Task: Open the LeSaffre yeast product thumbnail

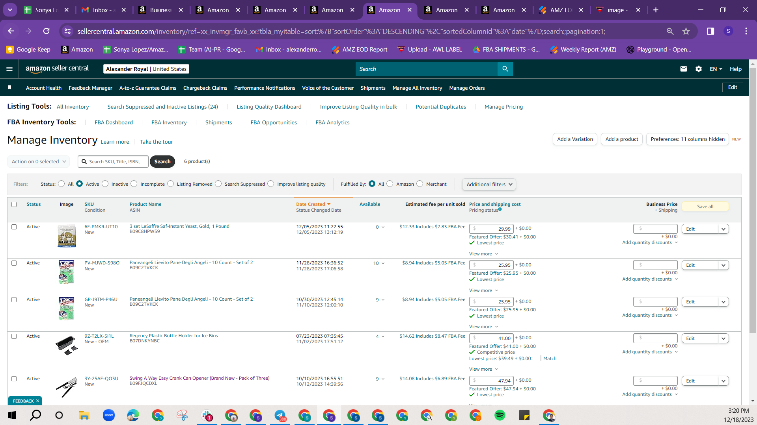Action: click(67, 236)
